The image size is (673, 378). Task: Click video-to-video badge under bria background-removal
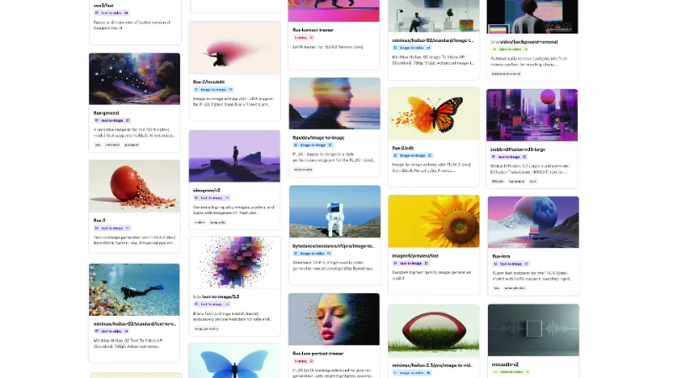(x=511, y=50)
